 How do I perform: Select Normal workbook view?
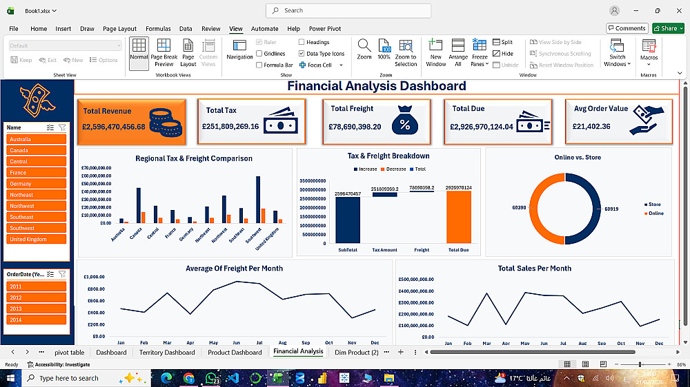[x=139, y=53]
